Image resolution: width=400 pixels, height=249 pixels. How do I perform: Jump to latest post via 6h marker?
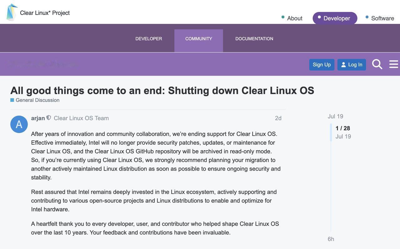[331, 239]
